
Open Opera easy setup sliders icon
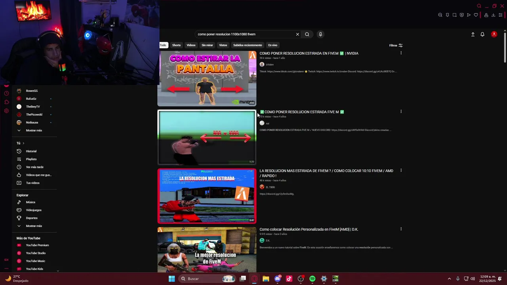click(500, 15)
